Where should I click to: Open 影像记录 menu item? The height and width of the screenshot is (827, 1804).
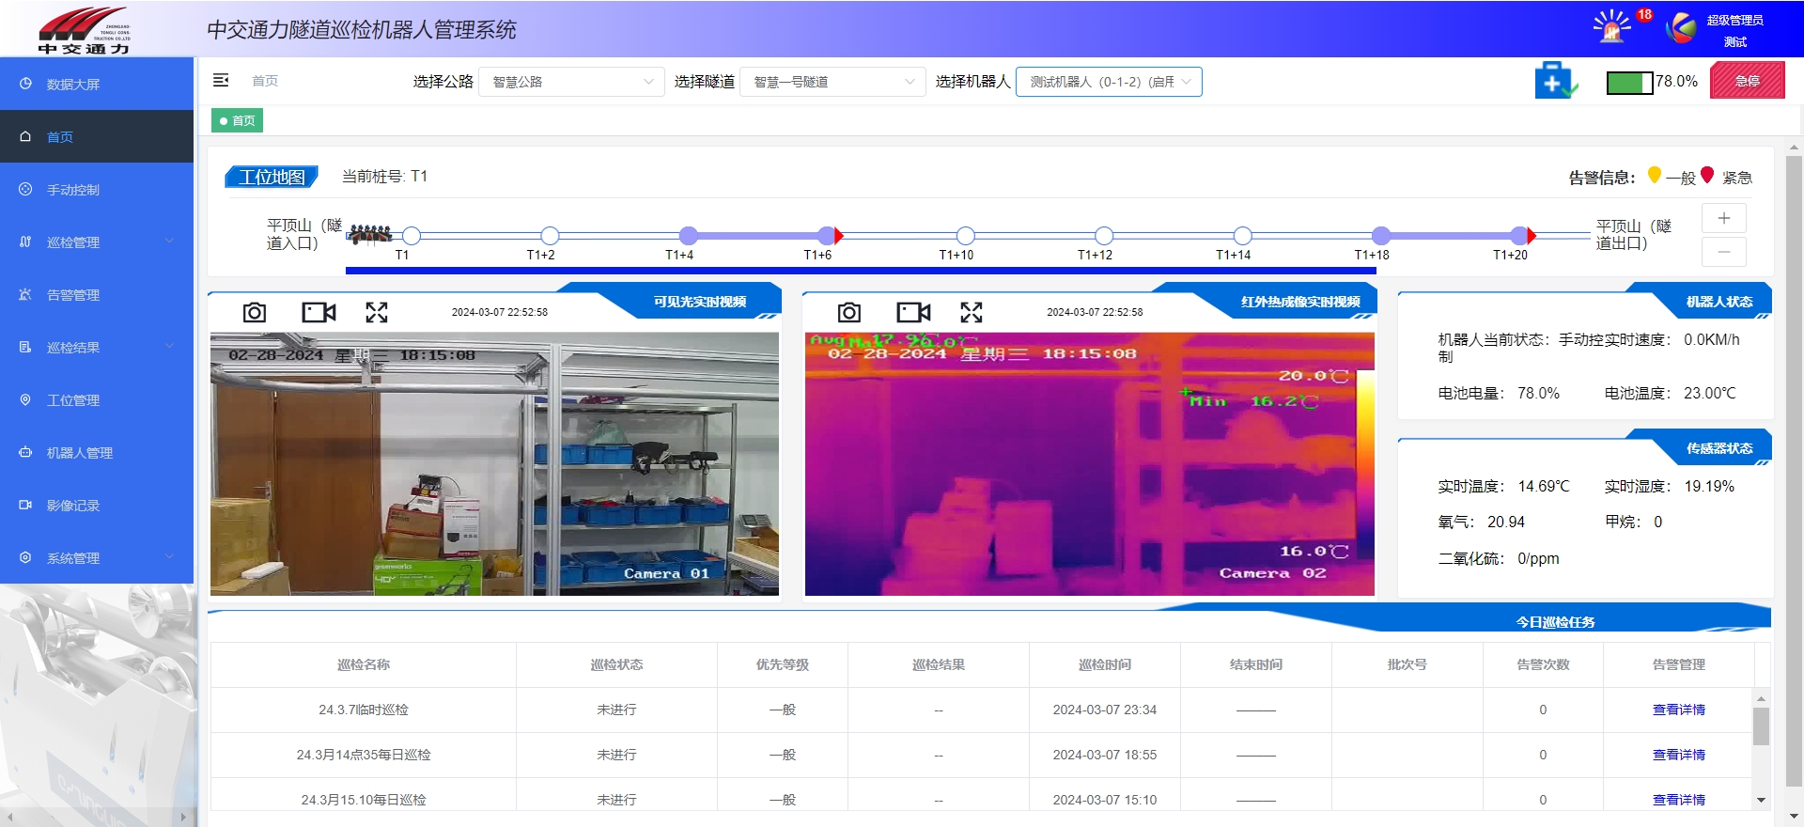click(97, 505)
